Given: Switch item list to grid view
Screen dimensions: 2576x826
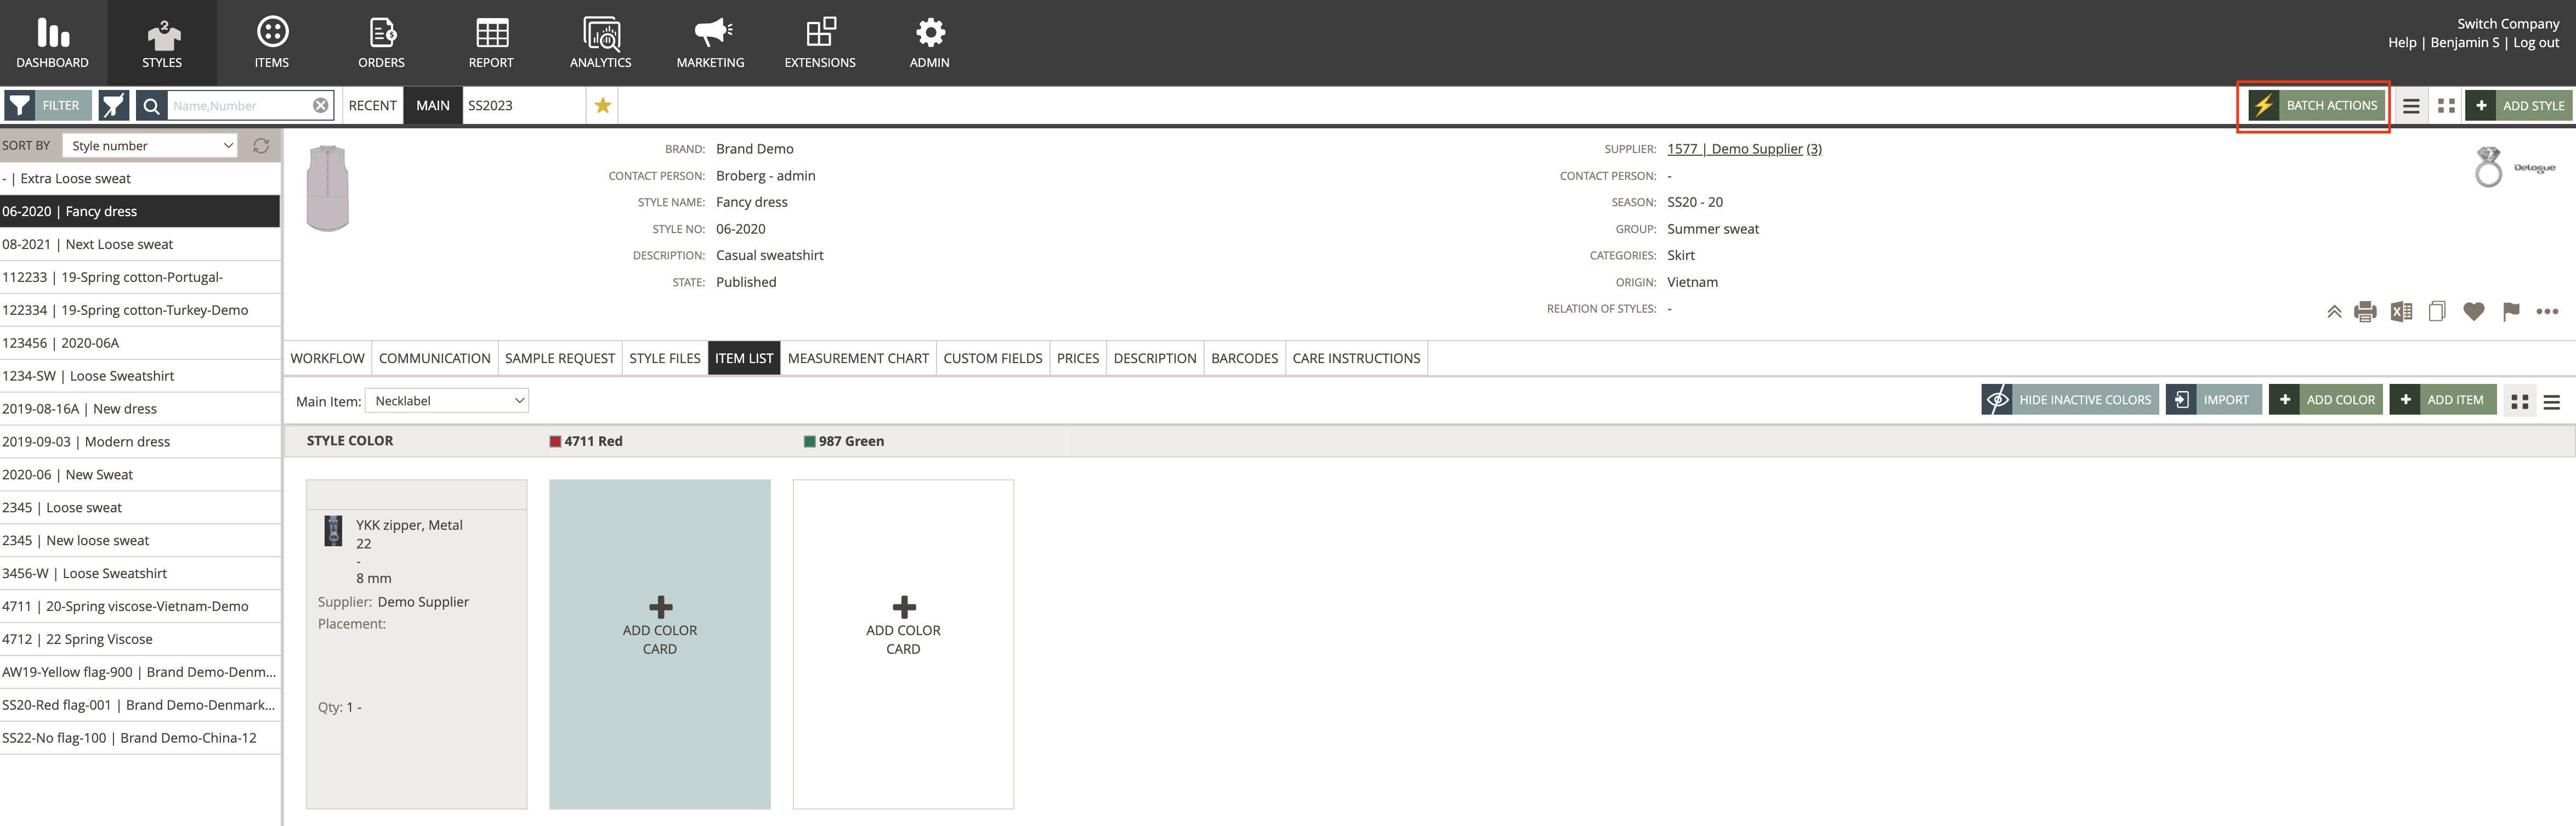Looking at the screenshot, I should pos(2520,400).
